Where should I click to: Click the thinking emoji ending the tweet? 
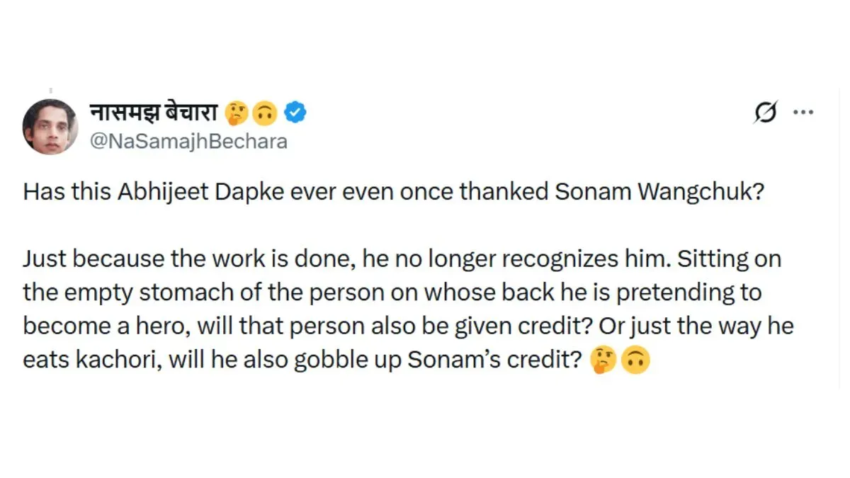603,361
